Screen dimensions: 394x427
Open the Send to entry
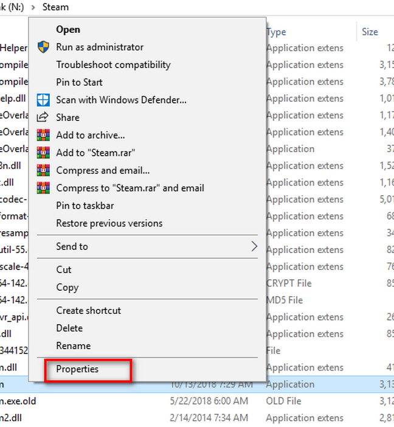pos(72,246)
